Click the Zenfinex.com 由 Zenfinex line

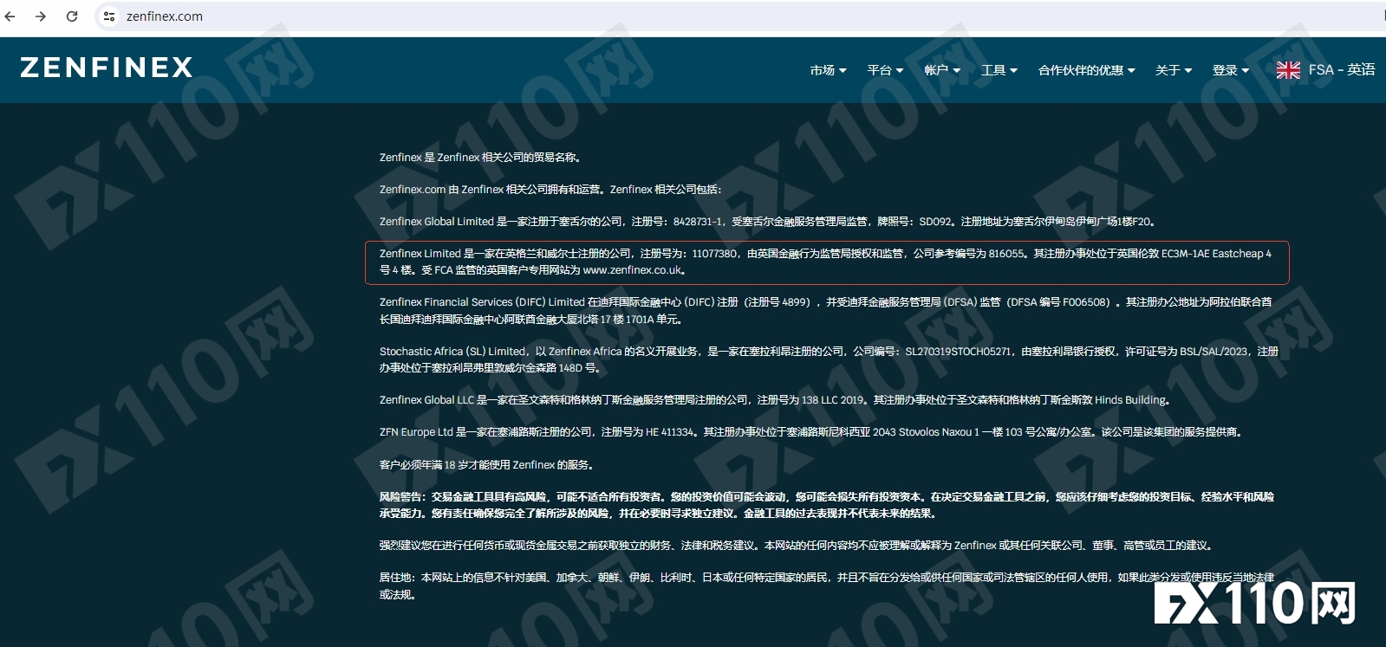point(550,190)
